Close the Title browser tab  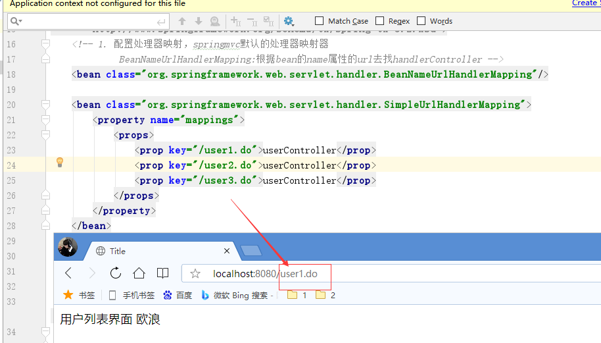point(227,251)
